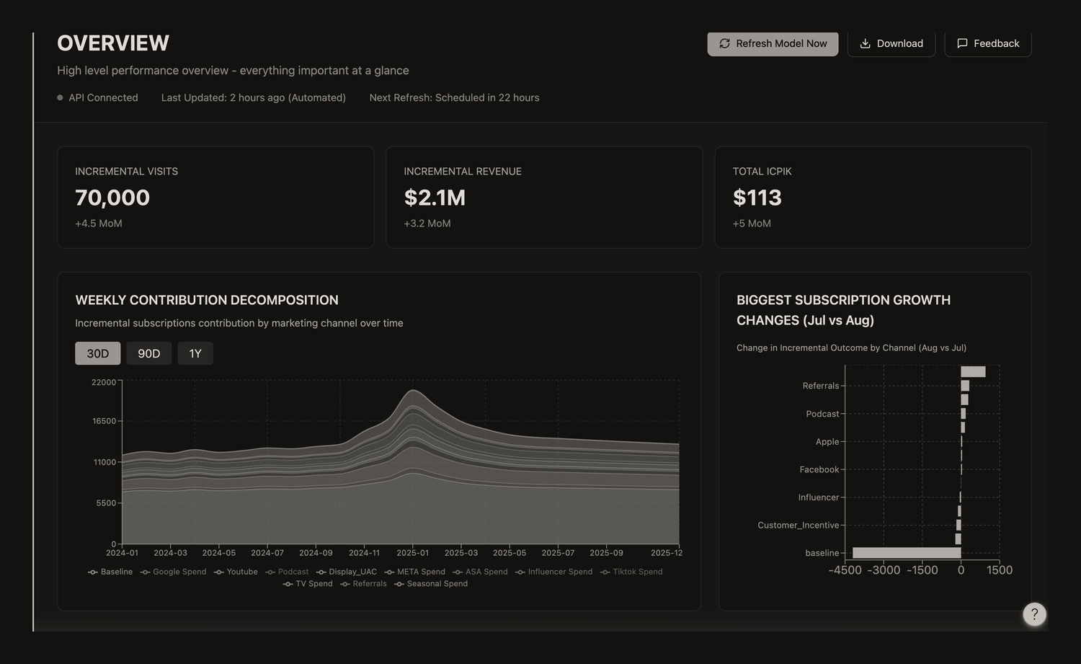The height and width of the screenshot is (664, 1081).
Task: Toggle Seasonal Spend legend entry
Action: [431, 584]
